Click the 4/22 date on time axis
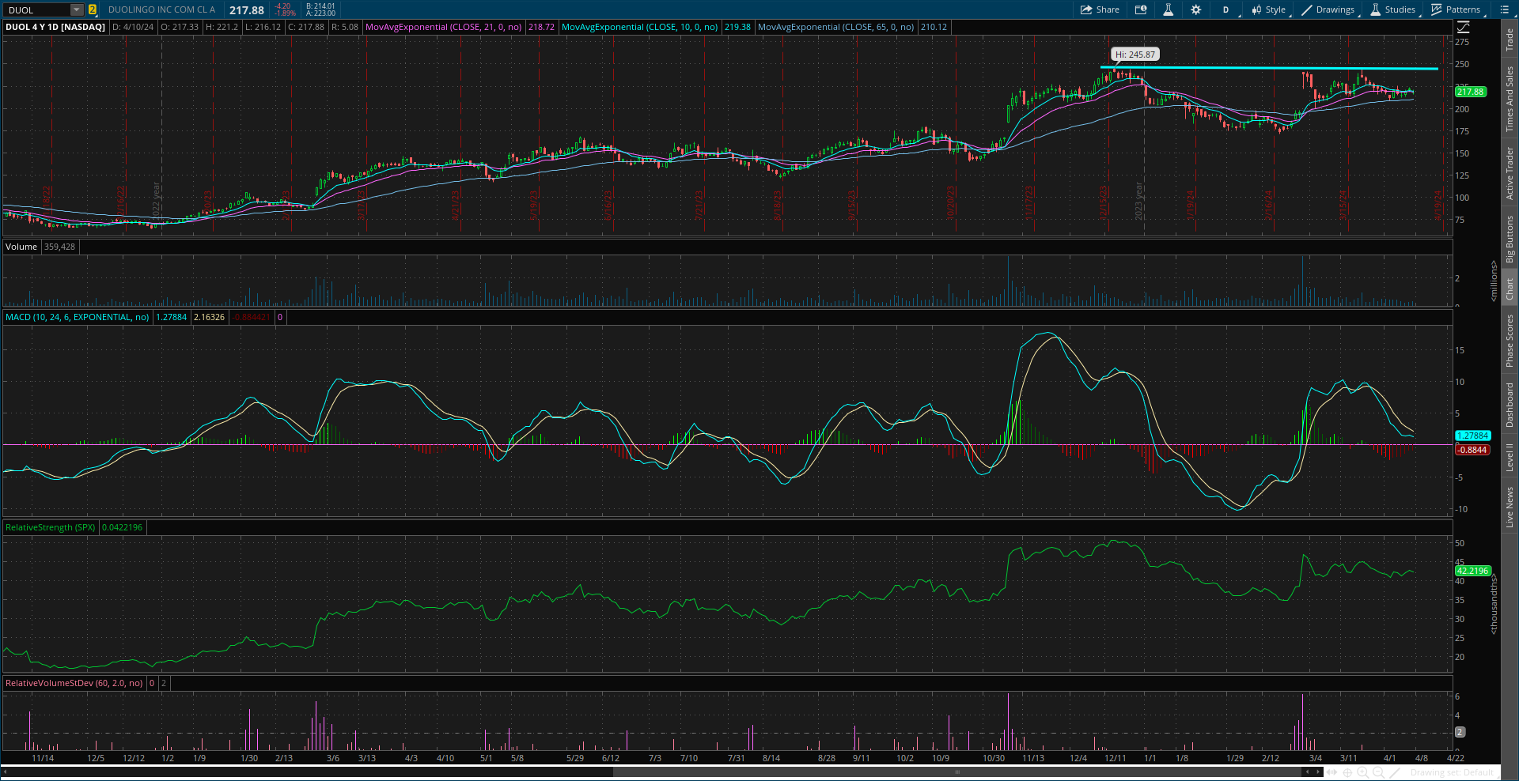 pyautogui.click(x=1455, y=758)
